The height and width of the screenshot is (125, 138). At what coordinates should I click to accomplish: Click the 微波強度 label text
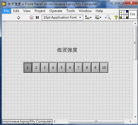pos(67,50)
